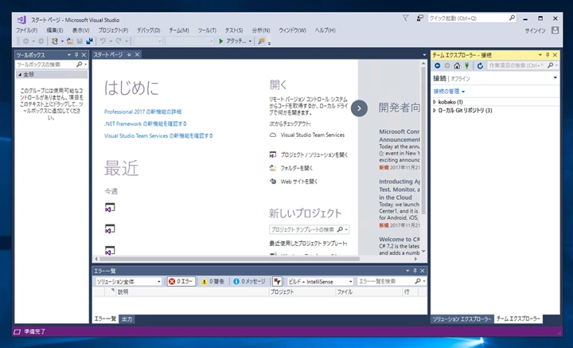Switch to the 出力 tab
Viewport: 573px width, 348px height.
127,319
